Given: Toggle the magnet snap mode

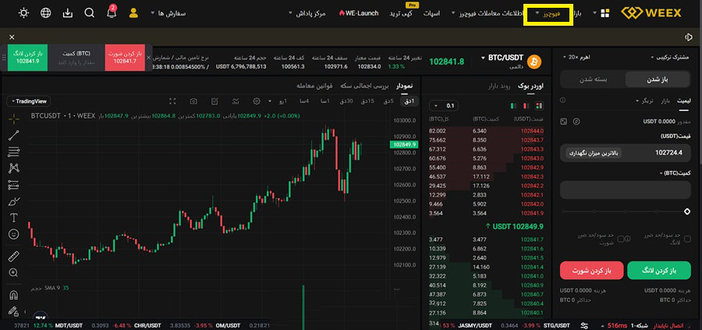Looking at the screenshot, I should click(14, 295).
